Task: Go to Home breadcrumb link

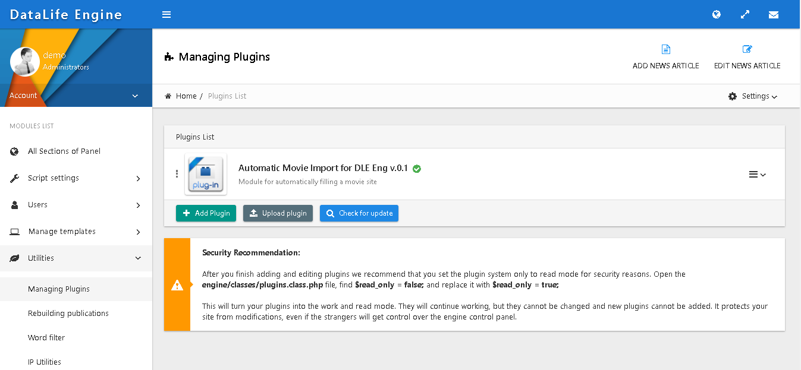Action: [186, 96]
